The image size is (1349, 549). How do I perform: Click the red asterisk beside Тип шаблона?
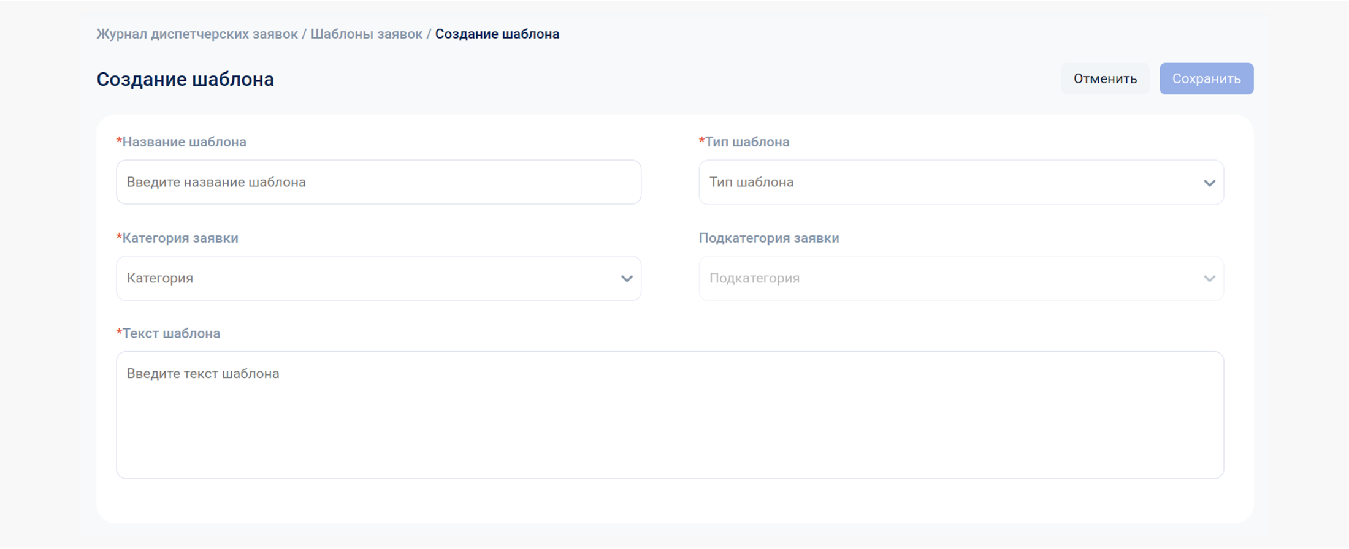pyautogui.click(x=701, y=142)
